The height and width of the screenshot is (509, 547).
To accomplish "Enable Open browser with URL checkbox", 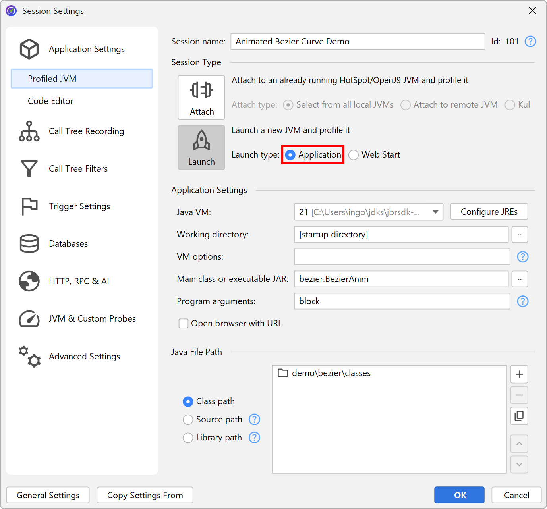I will click(184, 324).
